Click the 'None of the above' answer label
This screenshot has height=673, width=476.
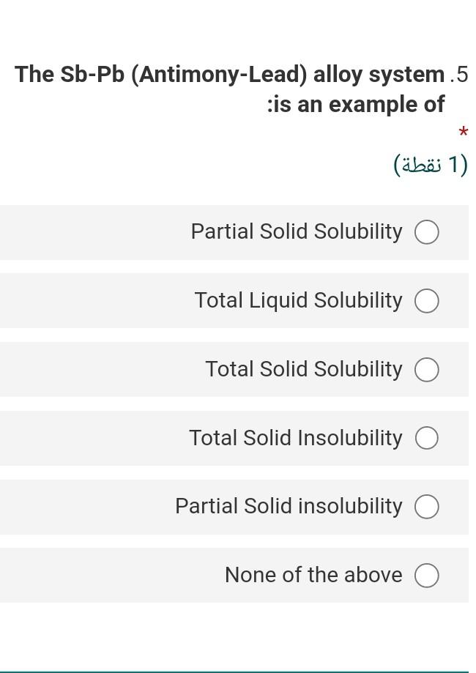313,575
